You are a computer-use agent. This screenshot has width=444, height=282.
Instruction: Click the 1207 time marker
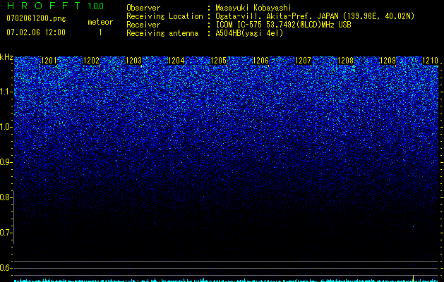tap(304, 61)
